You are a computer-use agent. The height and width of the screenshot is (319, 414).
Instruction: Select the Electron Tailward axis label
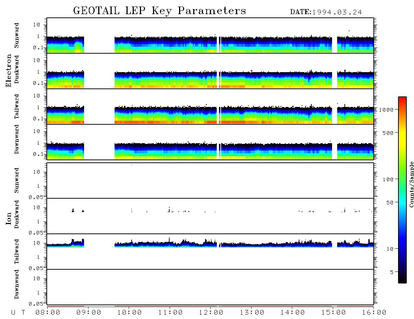coord(17,106)
